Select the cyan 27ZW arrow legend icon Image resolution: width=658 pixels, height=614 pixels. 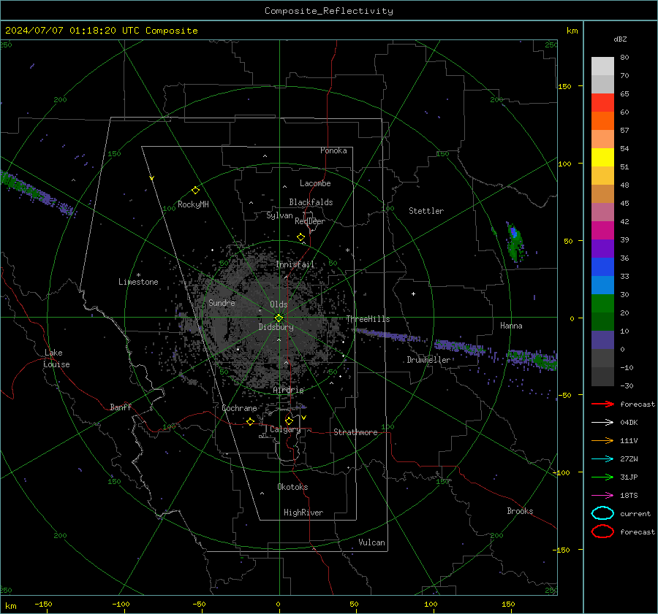coord(602,459)
